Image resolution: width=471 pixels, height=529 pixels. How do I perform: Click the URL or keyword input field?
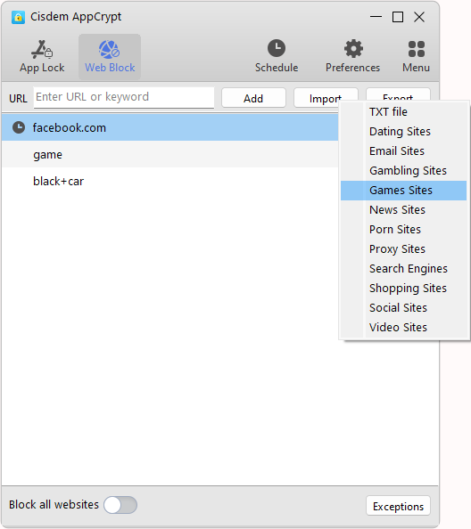tap(124, 97)
